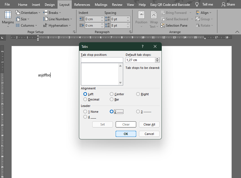Collapse the ribbon with the arrow
The height and width of the screenshot is (178, 241).
[237, 32]
